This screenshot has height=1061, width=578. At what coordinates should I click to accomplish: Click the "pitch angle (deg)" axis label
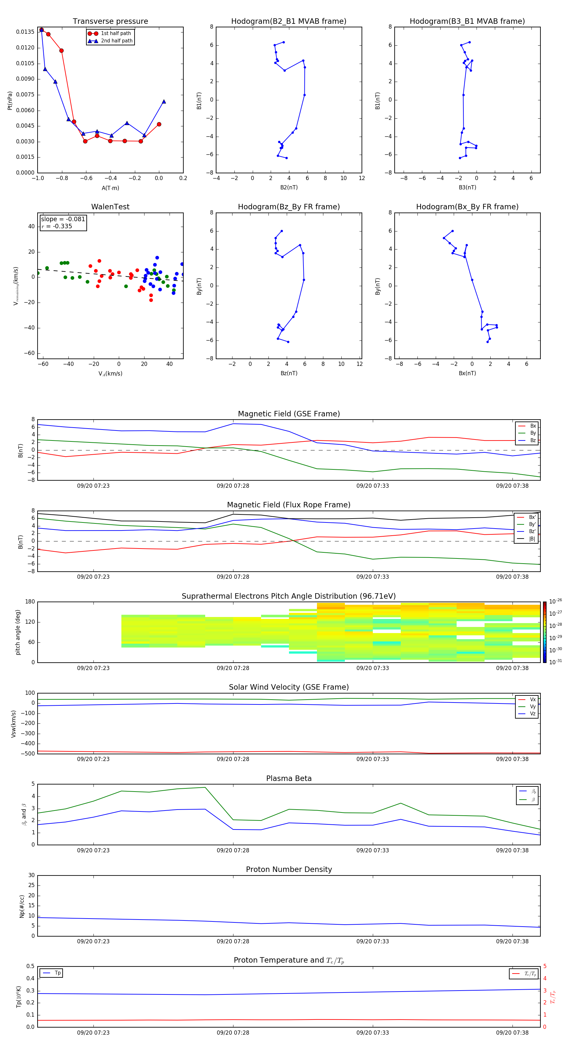[18, 632]
